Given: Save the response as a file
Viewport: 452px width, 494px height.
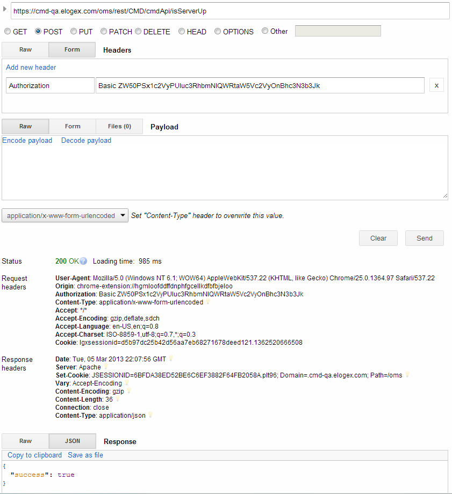Looking at the screenshot, I should coord(85,455).
